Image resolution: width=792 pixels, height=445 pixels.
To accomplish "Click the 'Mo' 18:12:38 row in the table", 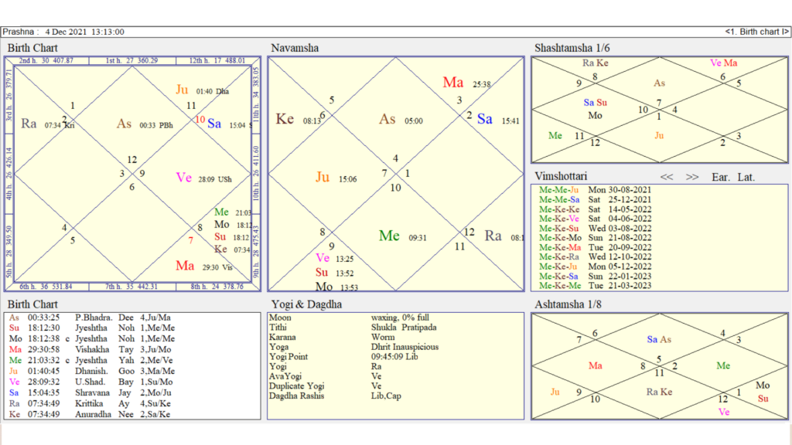I will pos(132,338).
